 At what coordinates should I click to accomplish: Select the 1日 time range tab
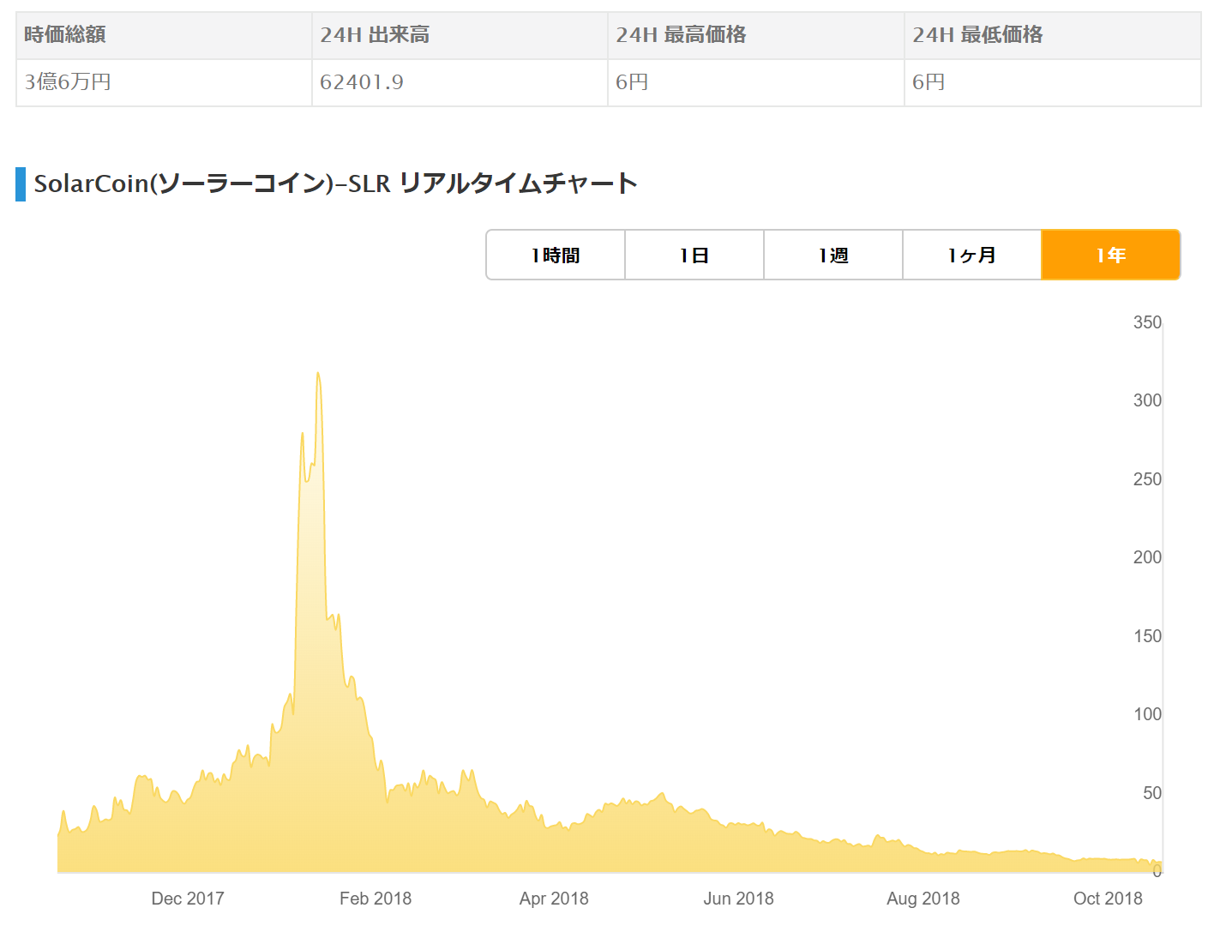694,255
